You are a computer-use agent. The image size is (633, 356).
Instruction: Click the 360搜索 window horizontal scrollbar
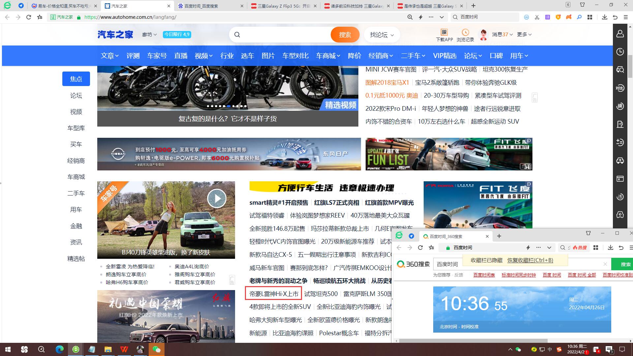point(473,341)
